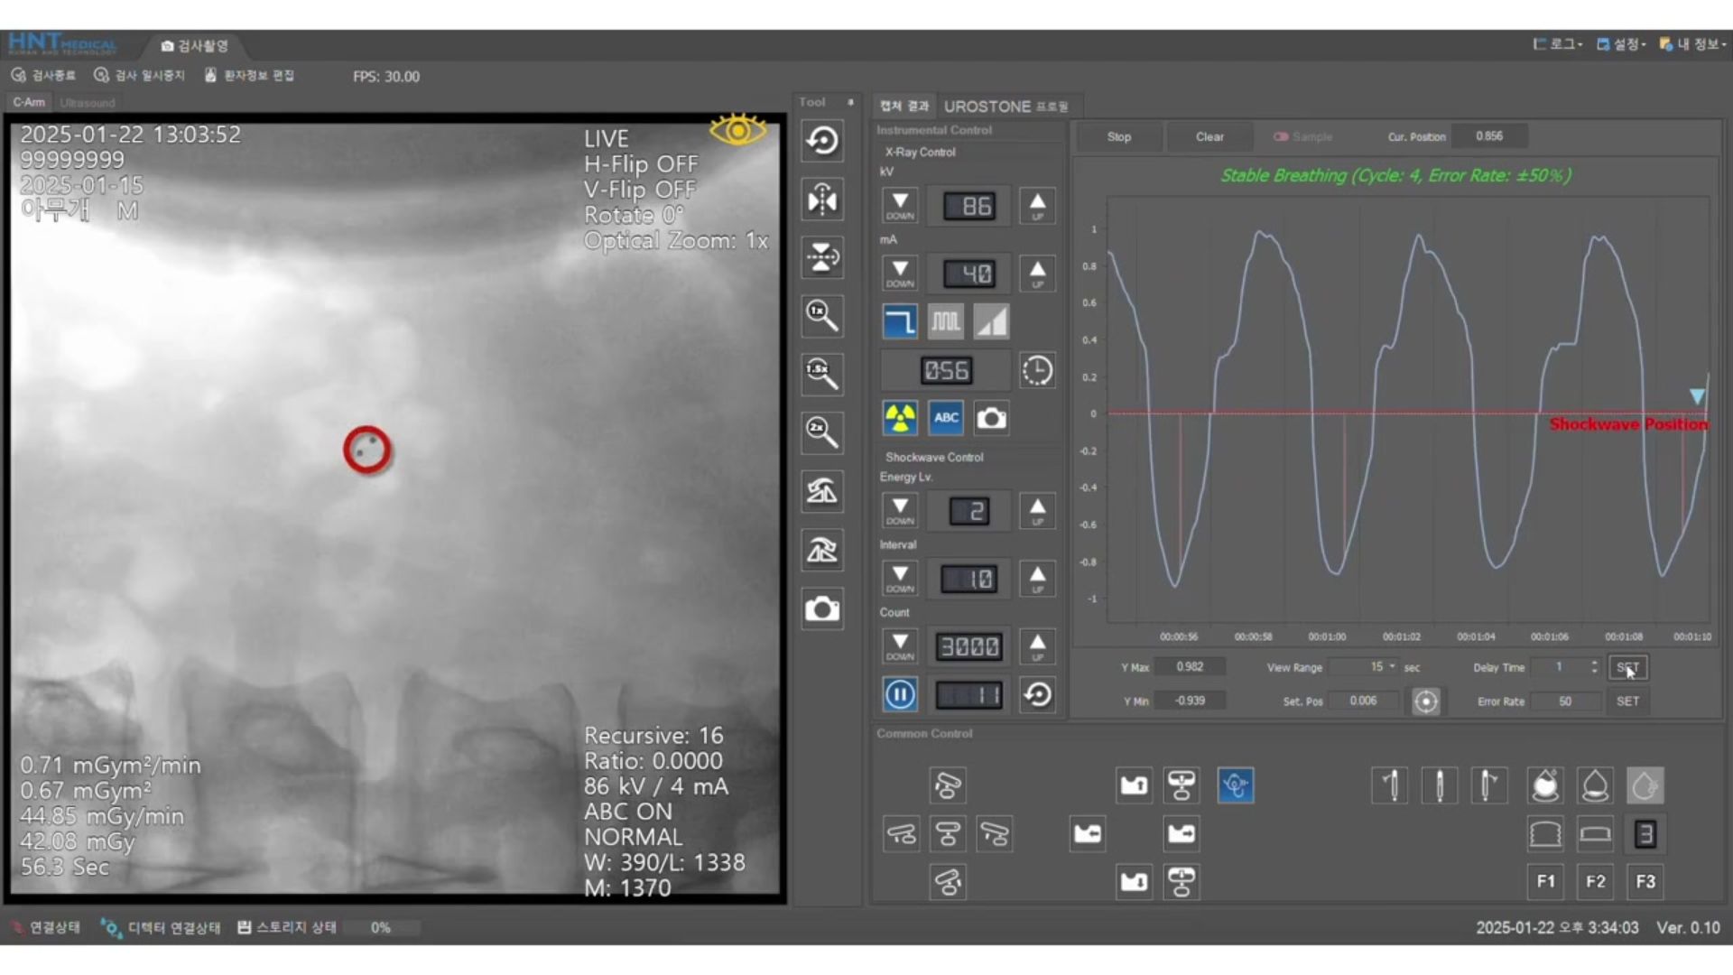This screenshot has width=1733, height=975.
Task: Select the C-Arm tab
Action: [29, 103]
